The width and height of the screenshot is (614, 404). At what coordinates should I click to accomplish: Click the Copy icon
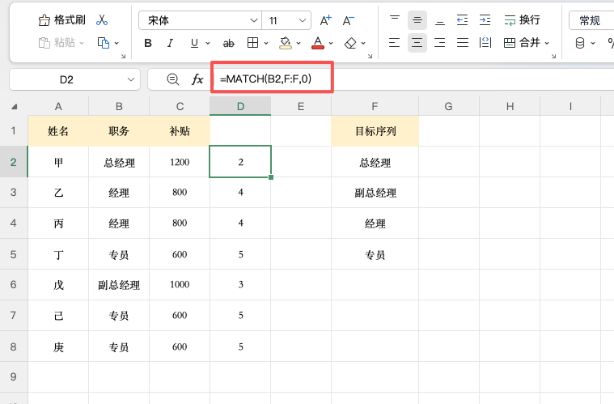[x=104, y=43]
